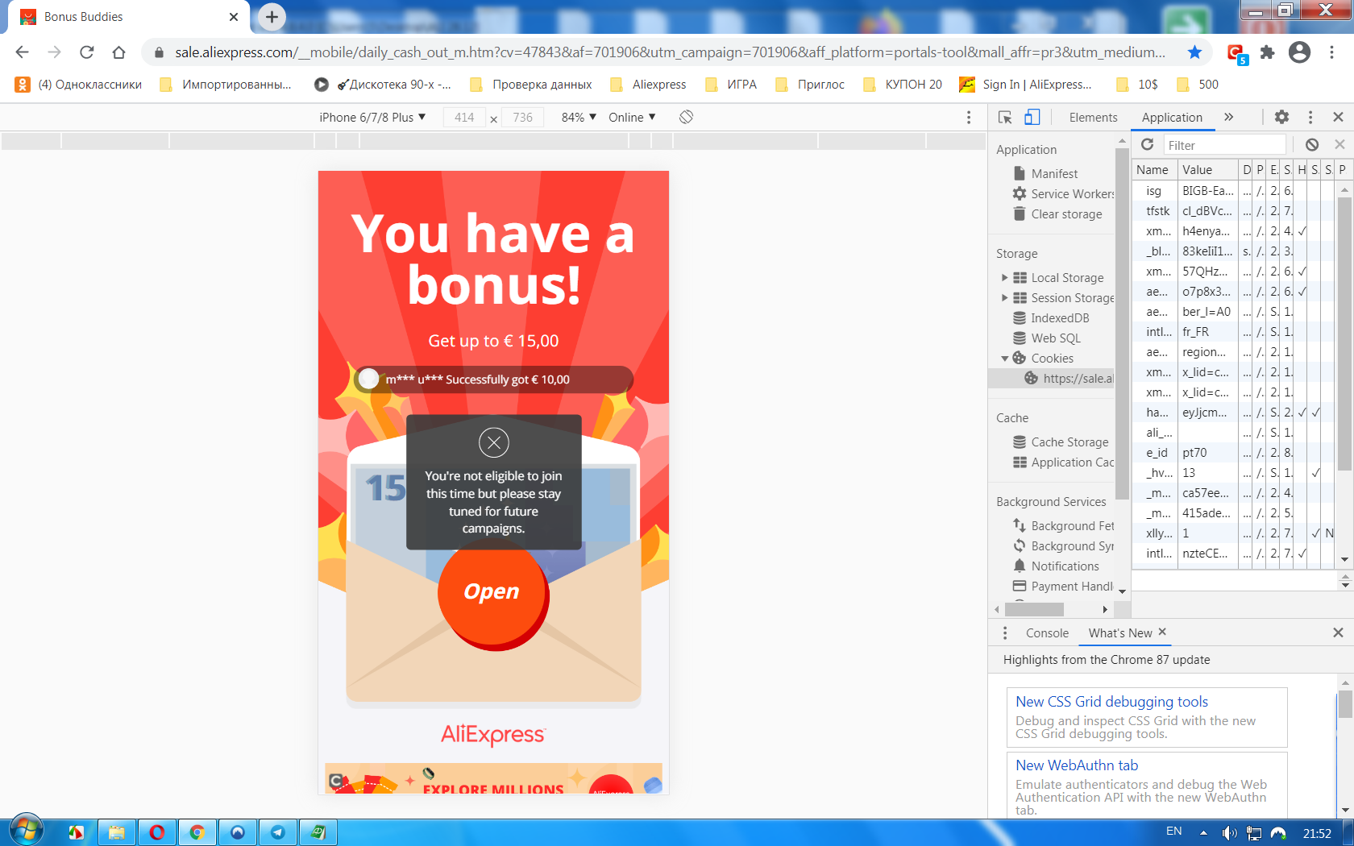The image size is (1354, 846).
Task: Rotate the device viewport orientation
Action: coord(686,117)
